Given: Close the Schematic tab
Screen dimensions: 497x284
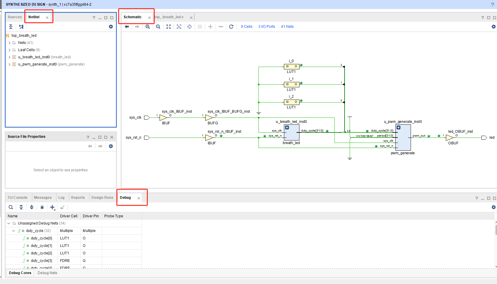Looking at the screenshot, I should coord(149,18).
